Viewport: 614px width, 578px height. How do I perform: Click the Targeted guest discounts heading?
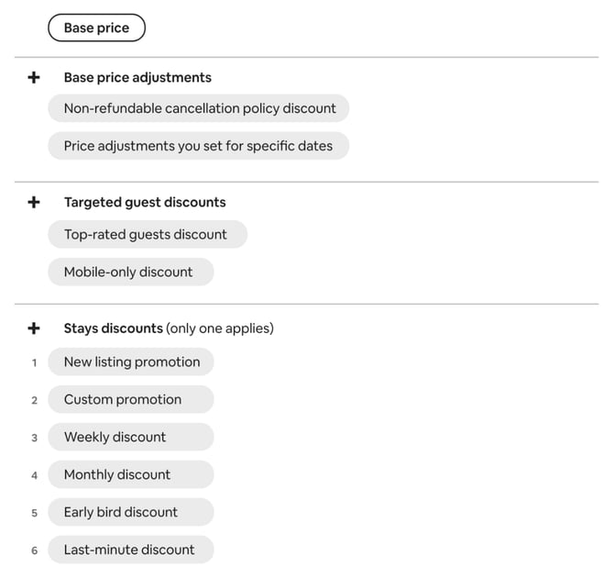[145, 203]
